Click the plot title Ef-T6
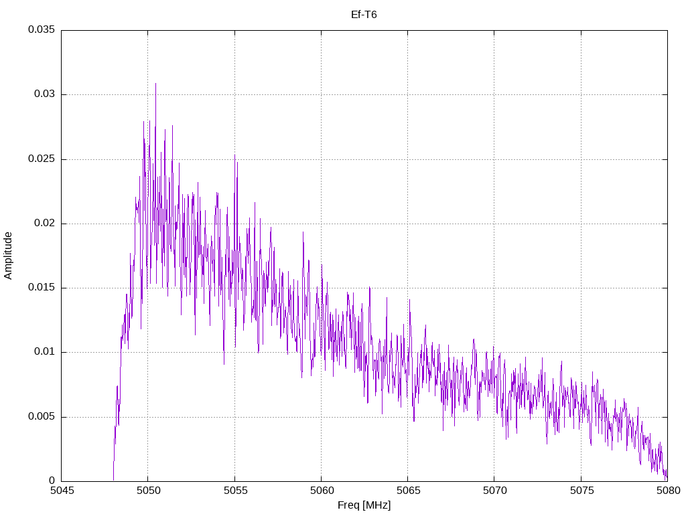This screenshot has height=514, width=686. 364,15
